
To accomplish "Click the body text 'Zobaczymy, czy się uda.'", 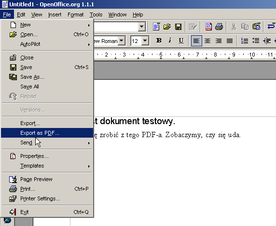I will pyautogui.click(x=203, y=135).
